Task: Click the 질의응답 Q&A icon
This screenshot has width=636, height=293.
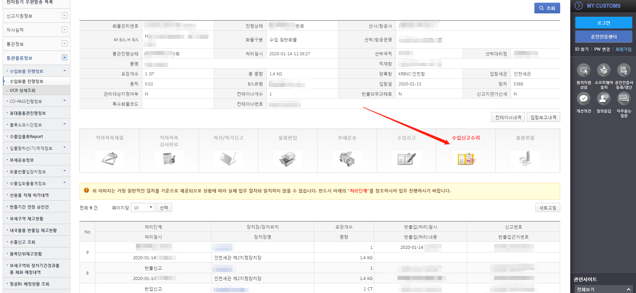Action: pyautogui.click(x=604, y=99)
